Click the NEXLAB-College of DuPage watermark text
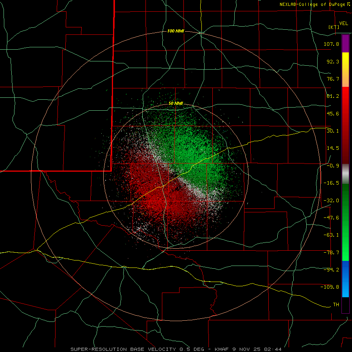This screenshot has width=352, height=352. pyautogui.click(x=313, y=4)
